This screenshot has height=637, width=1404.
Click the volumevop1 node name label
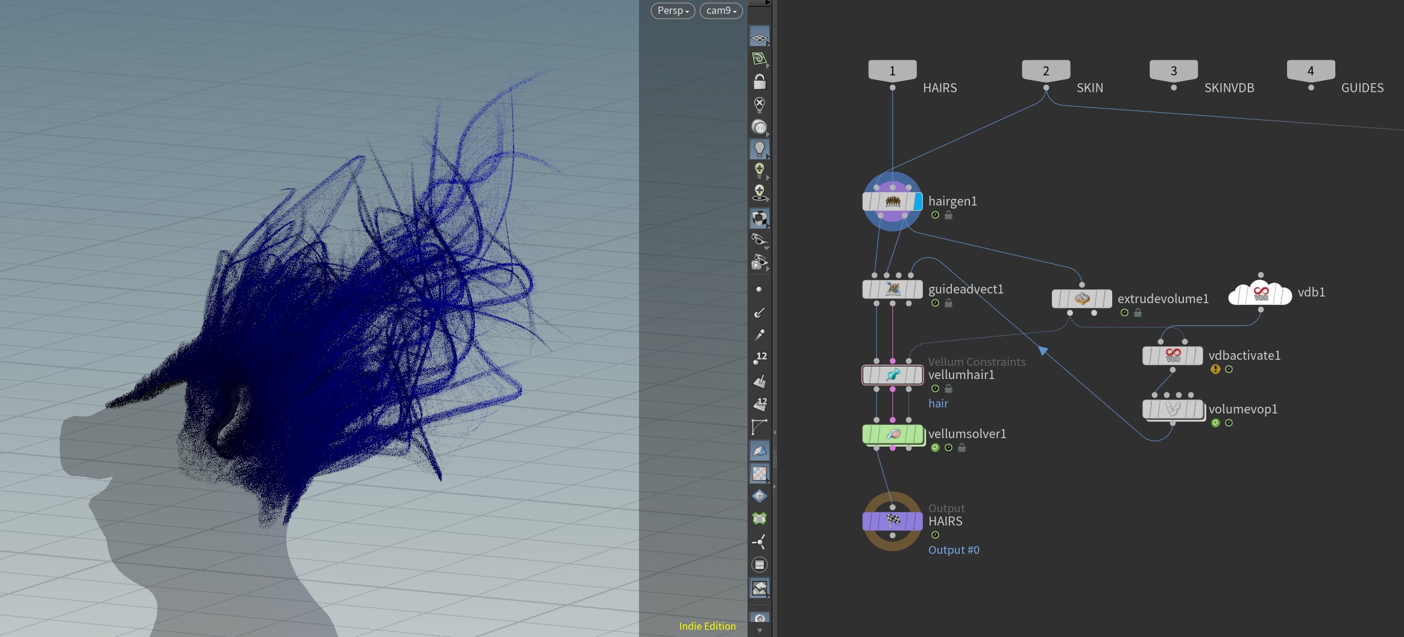click(1243, 409)
